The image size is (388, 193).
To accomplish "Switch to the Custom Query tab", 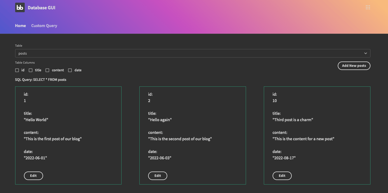I will click(44, 26).
